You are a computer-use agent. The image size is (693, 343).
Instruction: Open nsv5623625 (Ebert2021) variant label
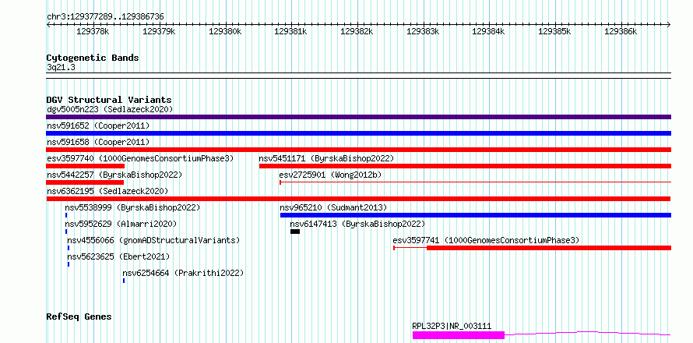click(118, 256)
